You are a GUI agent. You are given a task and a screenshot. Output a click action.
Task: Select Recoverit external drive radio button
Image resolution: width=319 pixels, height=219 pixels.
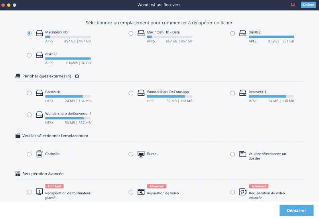point(29,93)
